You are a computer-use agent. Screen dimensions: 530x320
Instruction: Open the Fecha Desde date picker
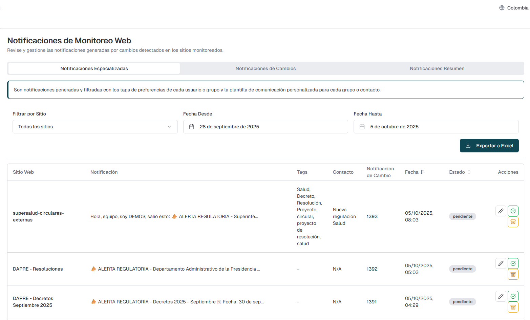[265, 127]
